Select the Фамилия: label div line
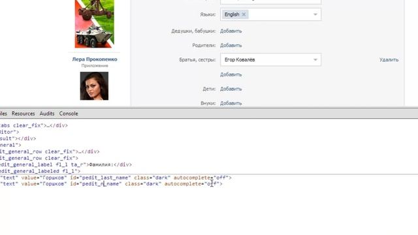Image resolution: width=418 pixels, height=235 pixels. click(x=66, y=164)
